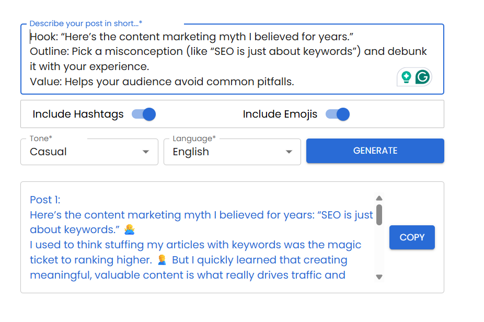The width and height of the screenshot is (484, 322).
Task: Click the 'Include Emojis' label
Action: pos(280,114)
